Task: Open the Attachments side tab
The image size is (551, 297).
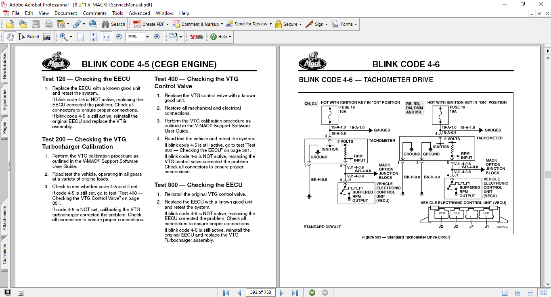Action: (x=4, y=218)
